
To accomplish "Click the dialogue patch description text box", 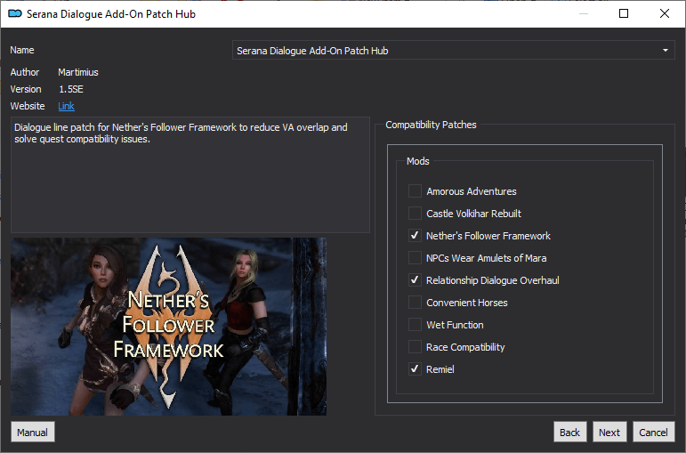I will 190,174.
